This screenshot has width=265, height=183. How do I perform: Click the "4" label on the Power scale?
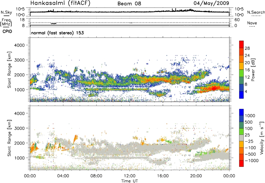coord(246,91)
